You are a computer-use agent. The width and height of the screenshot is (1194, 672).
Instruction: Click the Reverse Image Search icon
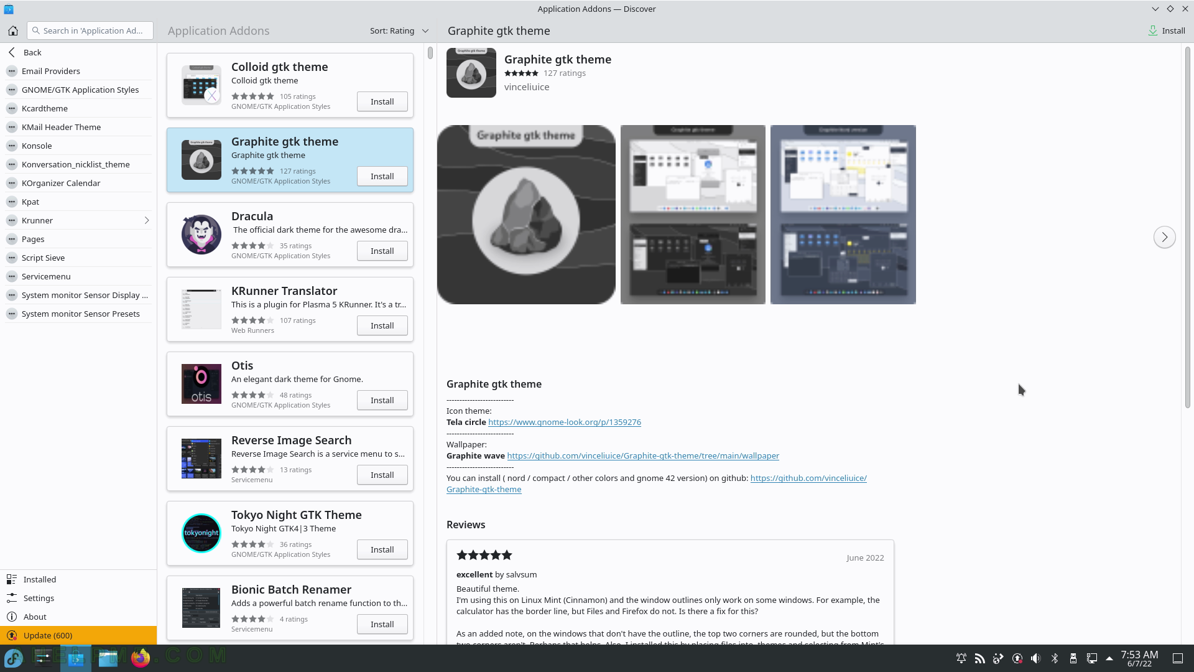tap(201, 459)
